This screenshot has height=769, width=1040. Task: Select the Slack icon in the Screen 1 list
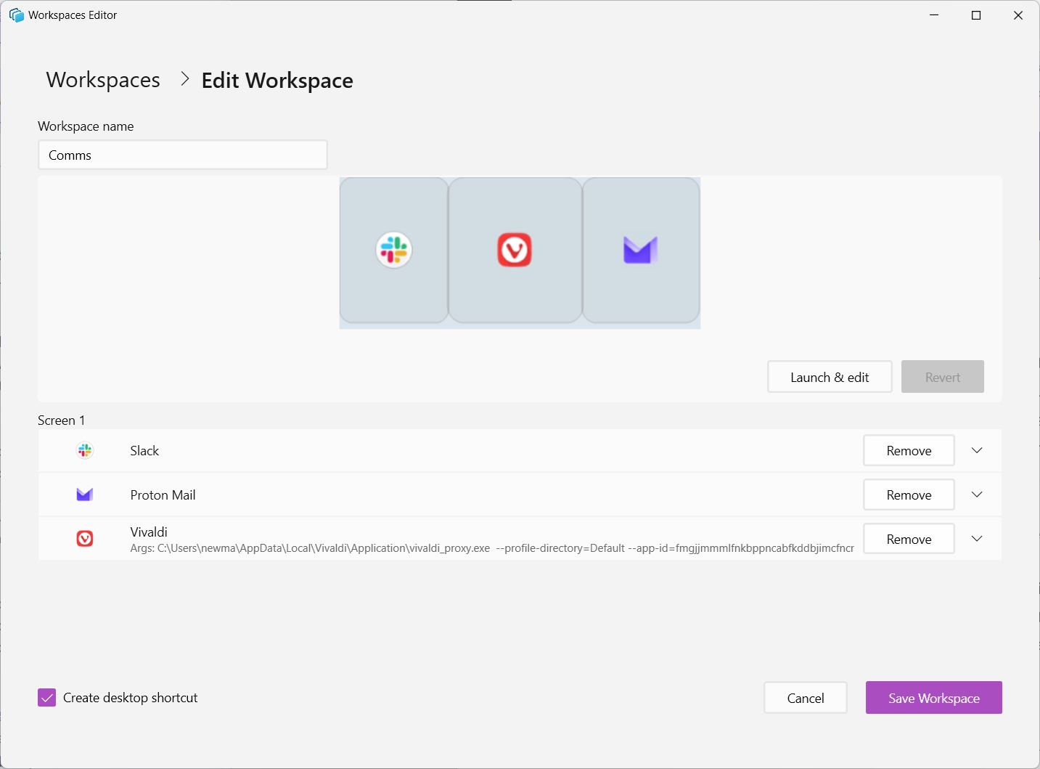tap(85, 450)
